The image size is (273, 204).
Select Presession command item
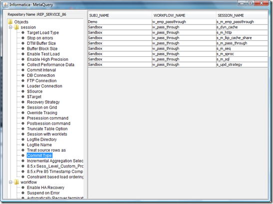[47, 118]
